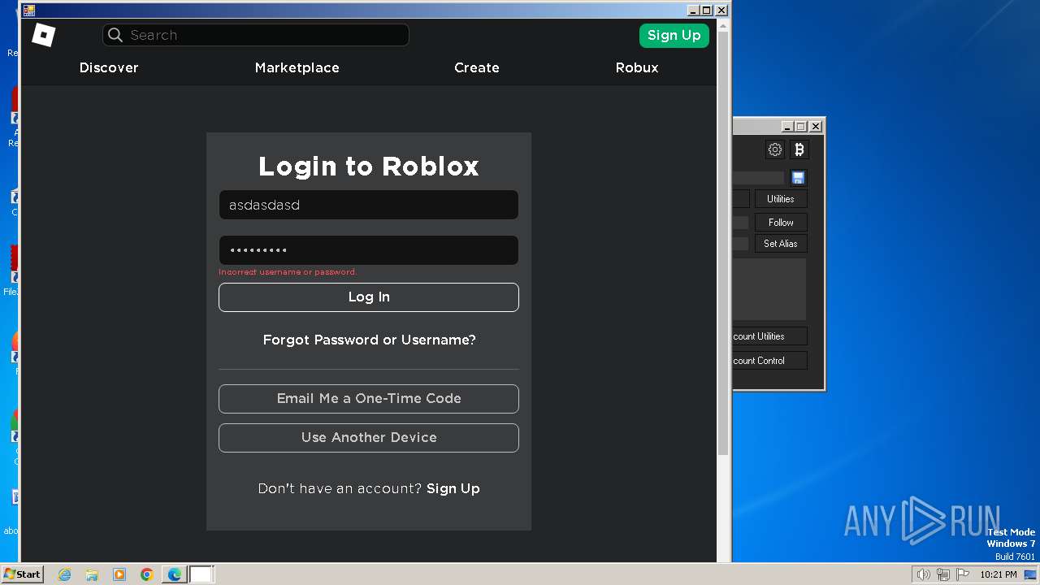
Task: Click the username field containing asdasdasd
Action: (x=369, y=205)
